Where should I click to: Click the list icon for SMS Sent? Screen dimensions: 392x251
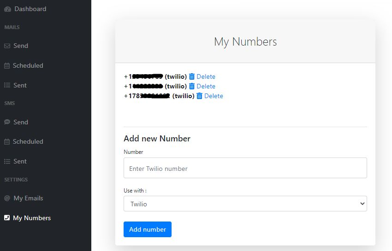(x=7, y=162)
